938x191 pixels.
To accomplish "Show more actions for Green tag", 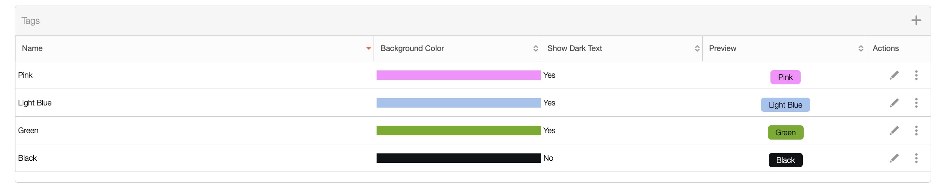I will pos(916,131).
